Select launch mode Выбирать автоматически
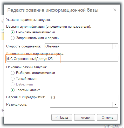 click(x=12, y=73)
